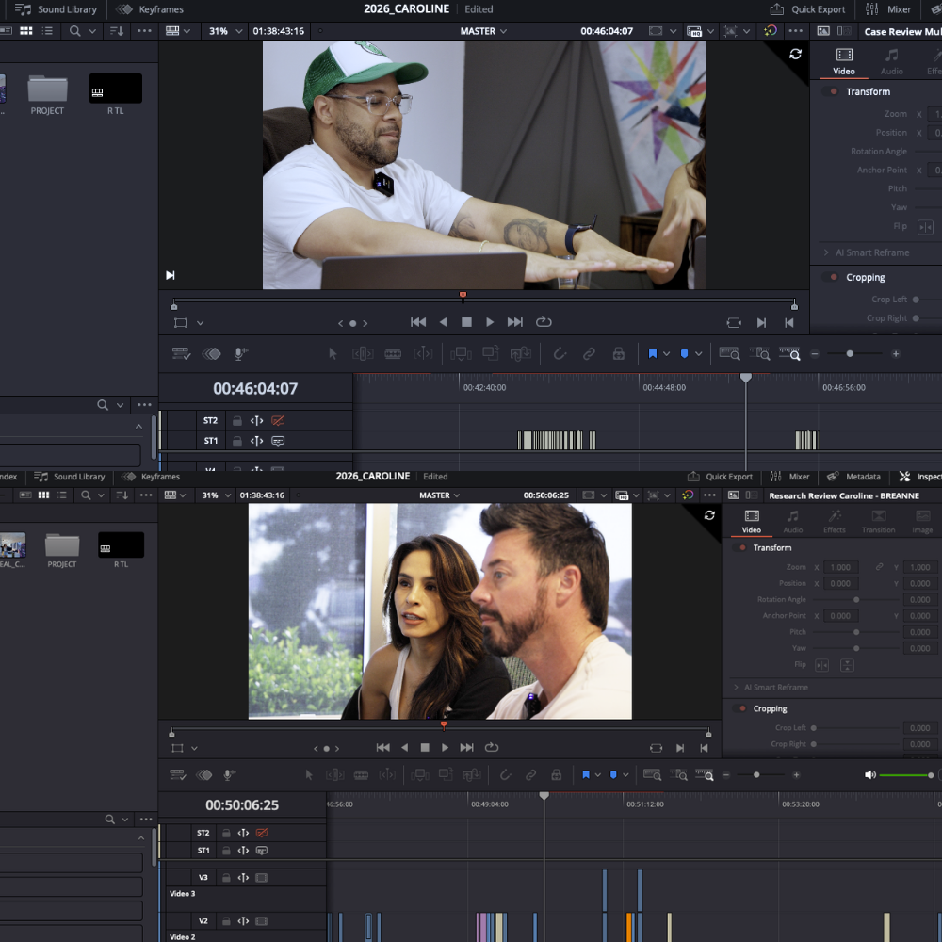The height and width of the screenshot is (942, 942).
Task: Jump to first frame in upper viewer
Action: pos(418,322)
